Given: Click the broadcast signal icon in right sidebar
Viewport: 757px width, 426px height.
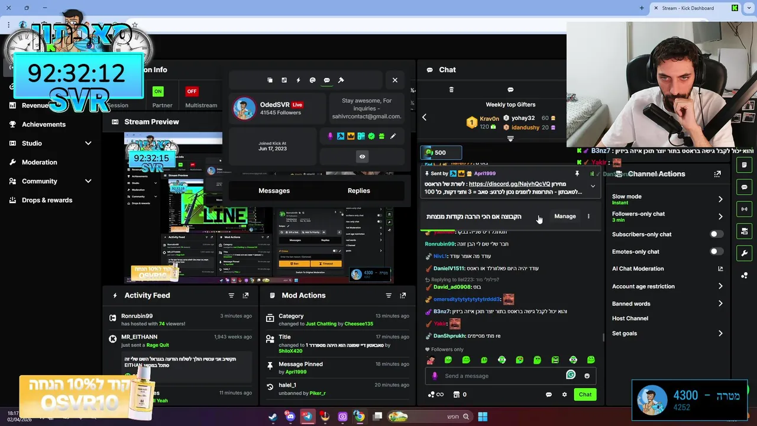Looking at the screenshot, I should click(744, 209).
